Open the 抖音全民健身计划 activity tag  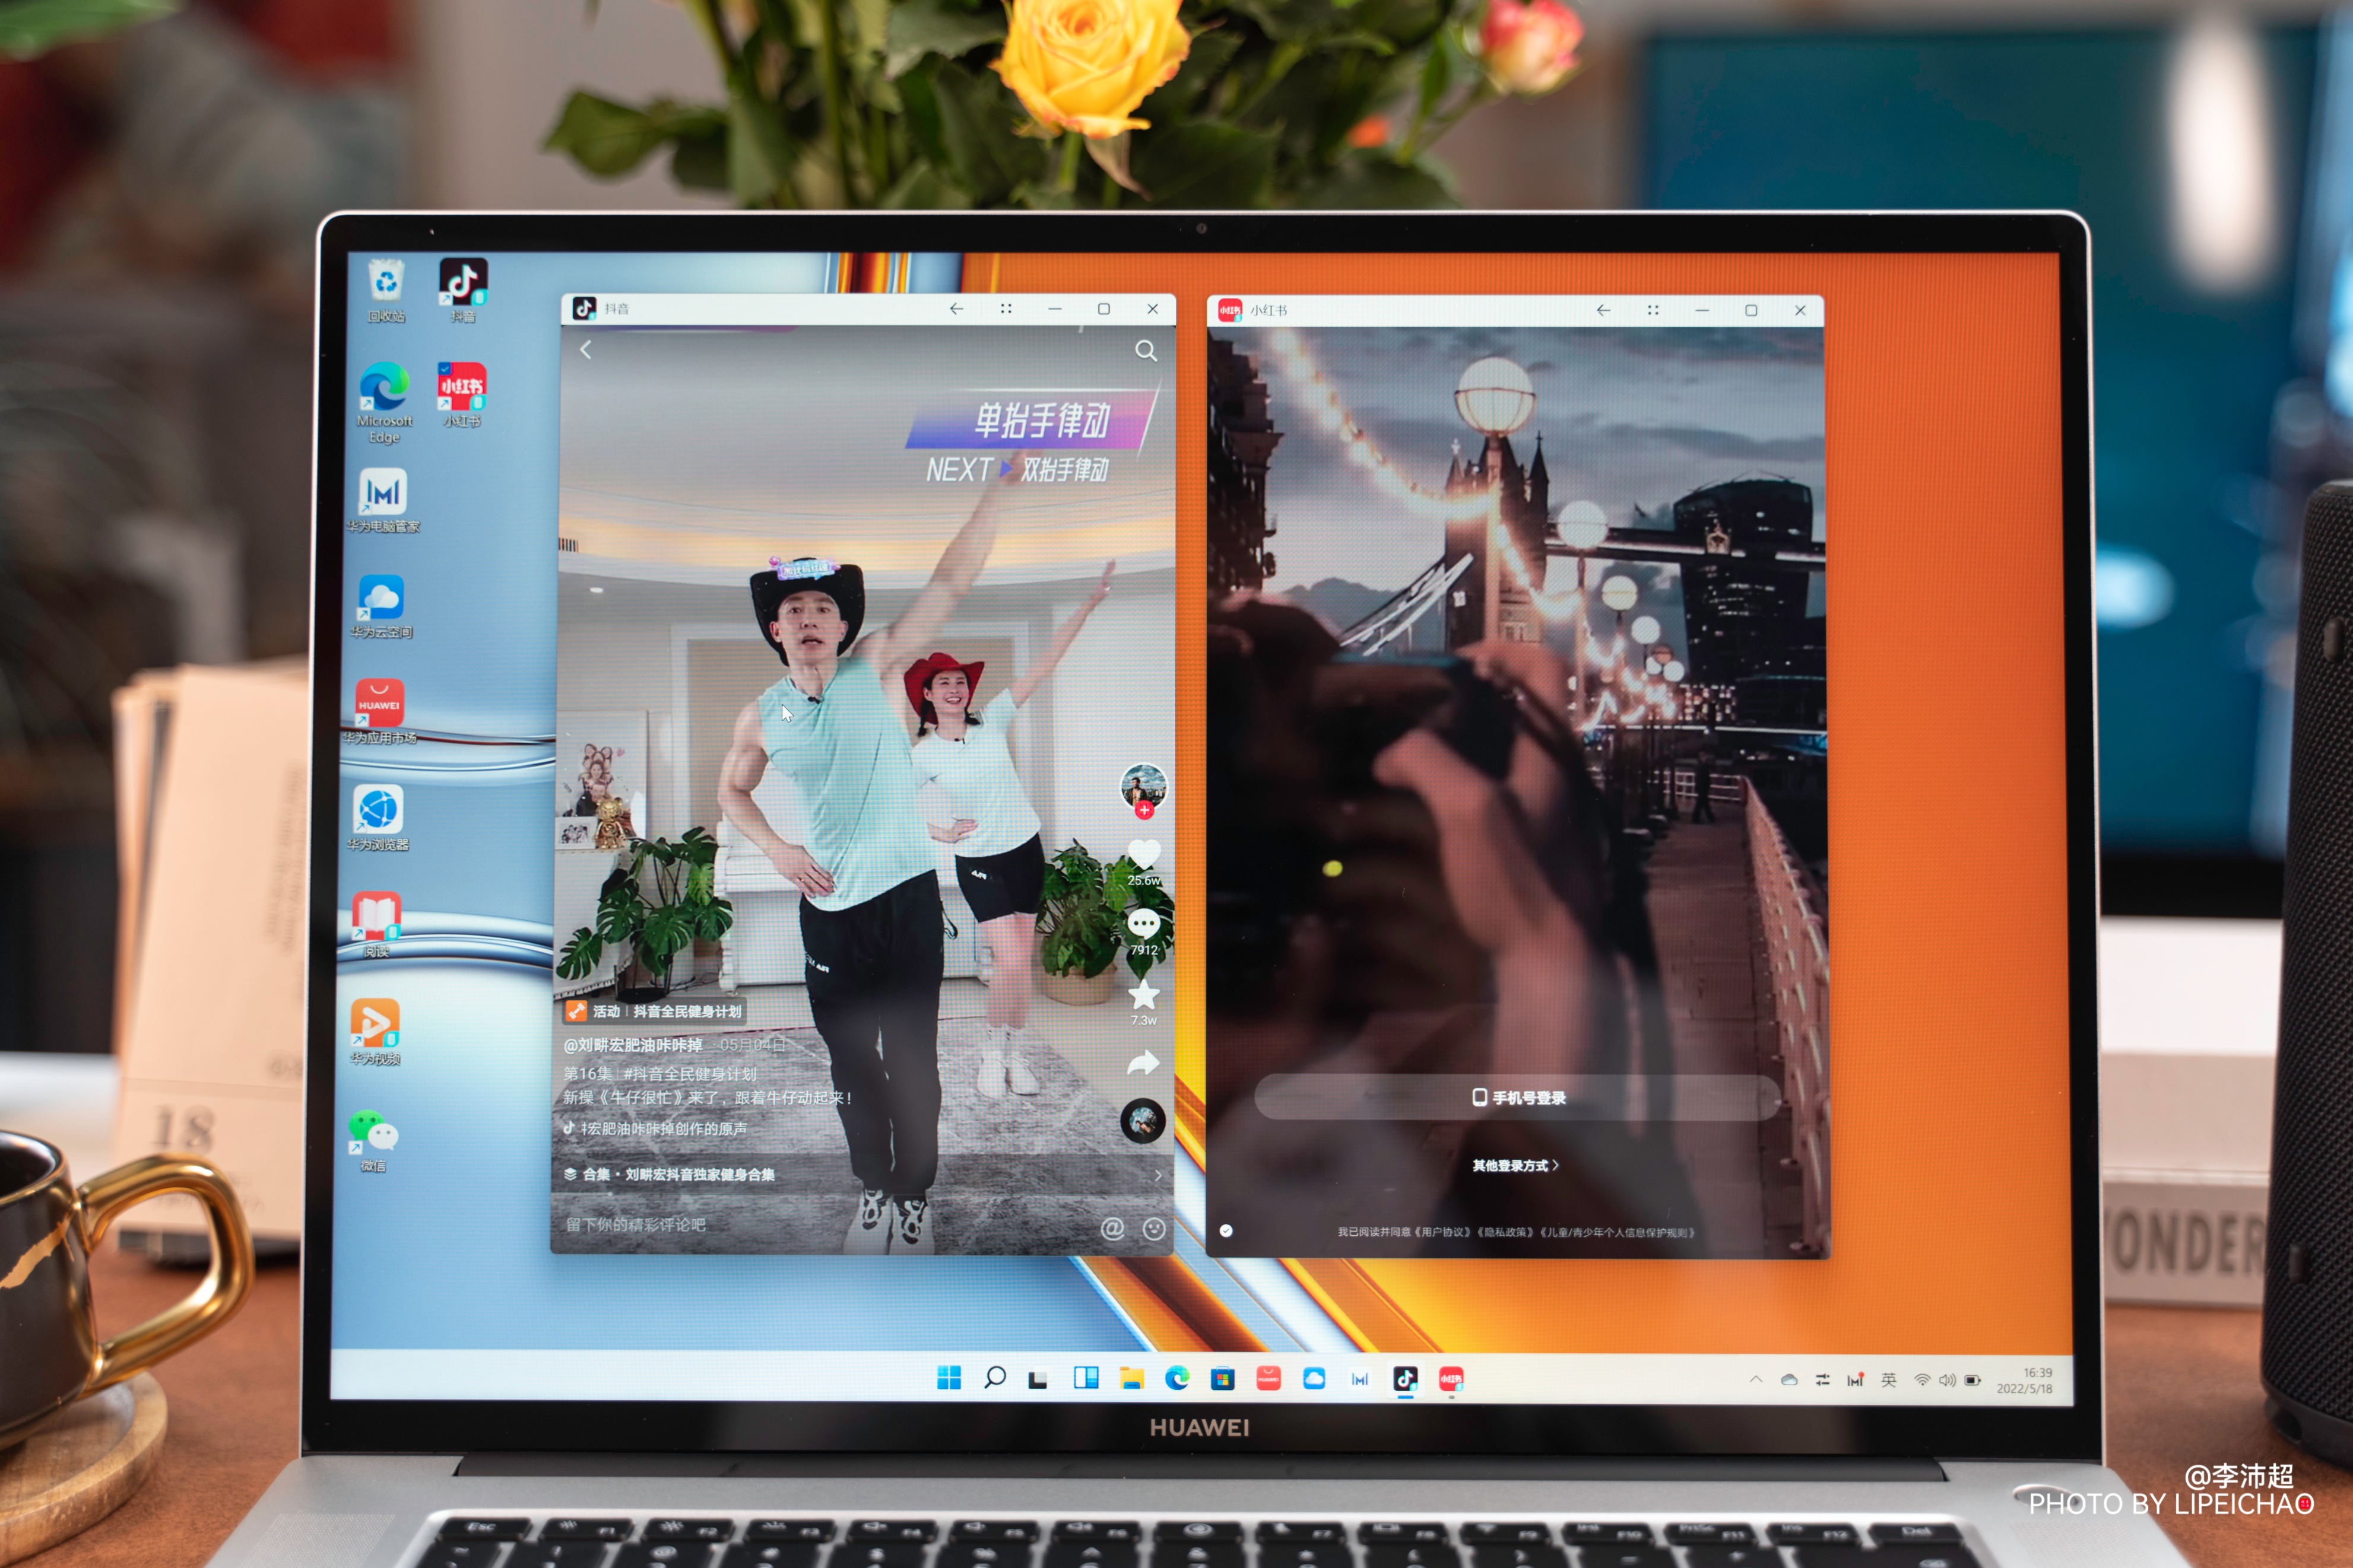[x=654, y=1011]
